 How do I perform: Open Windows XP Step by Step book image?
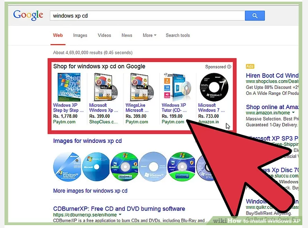coord(69,87)
